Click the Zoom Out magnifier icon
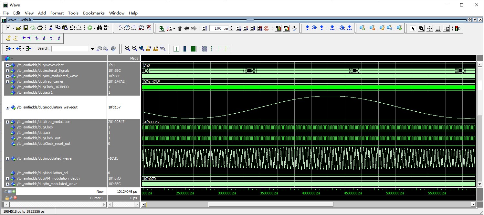The image size is (484, 215). click(x=134, y=49)
